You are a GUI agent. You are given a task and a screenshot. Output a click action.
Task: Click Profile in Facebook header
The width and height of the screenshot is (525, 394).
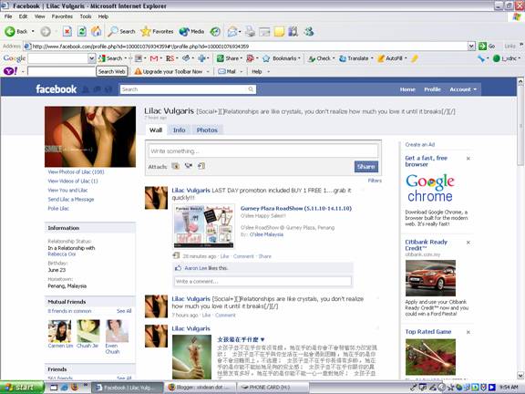432,89
